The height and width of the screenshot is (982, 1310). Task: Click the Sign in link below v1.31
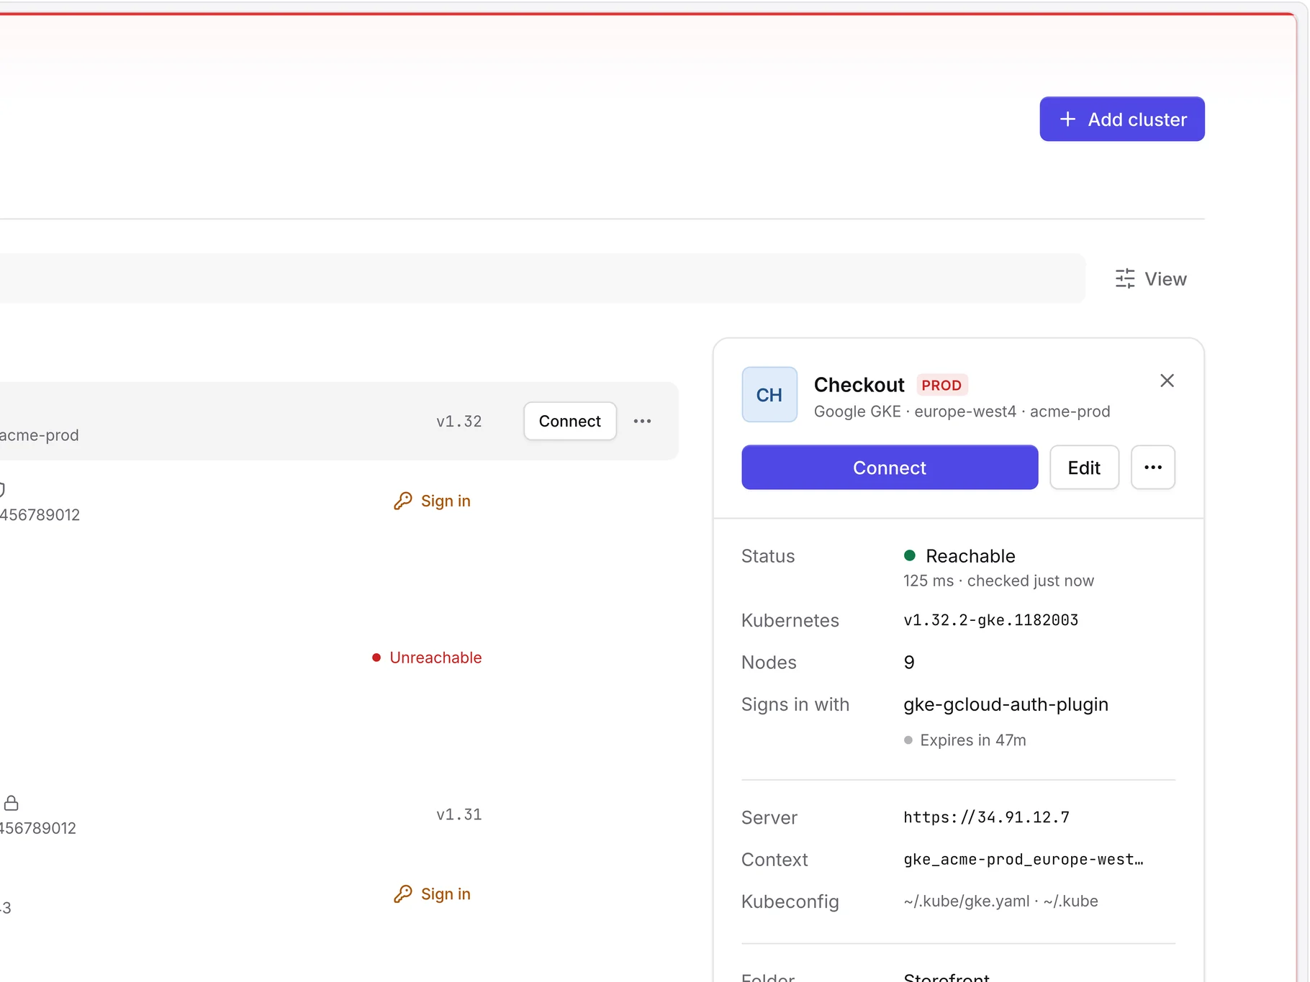click(x=432, y=894)
